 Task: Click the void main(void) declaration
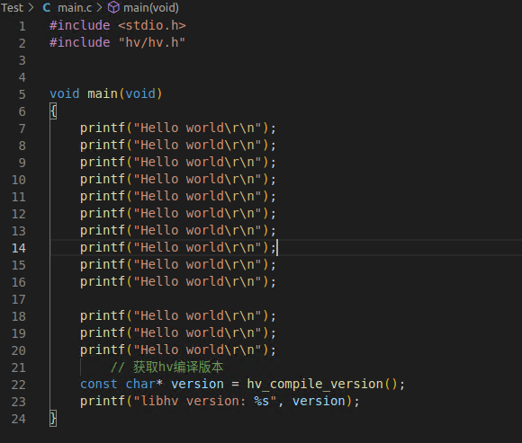point(106,93)
